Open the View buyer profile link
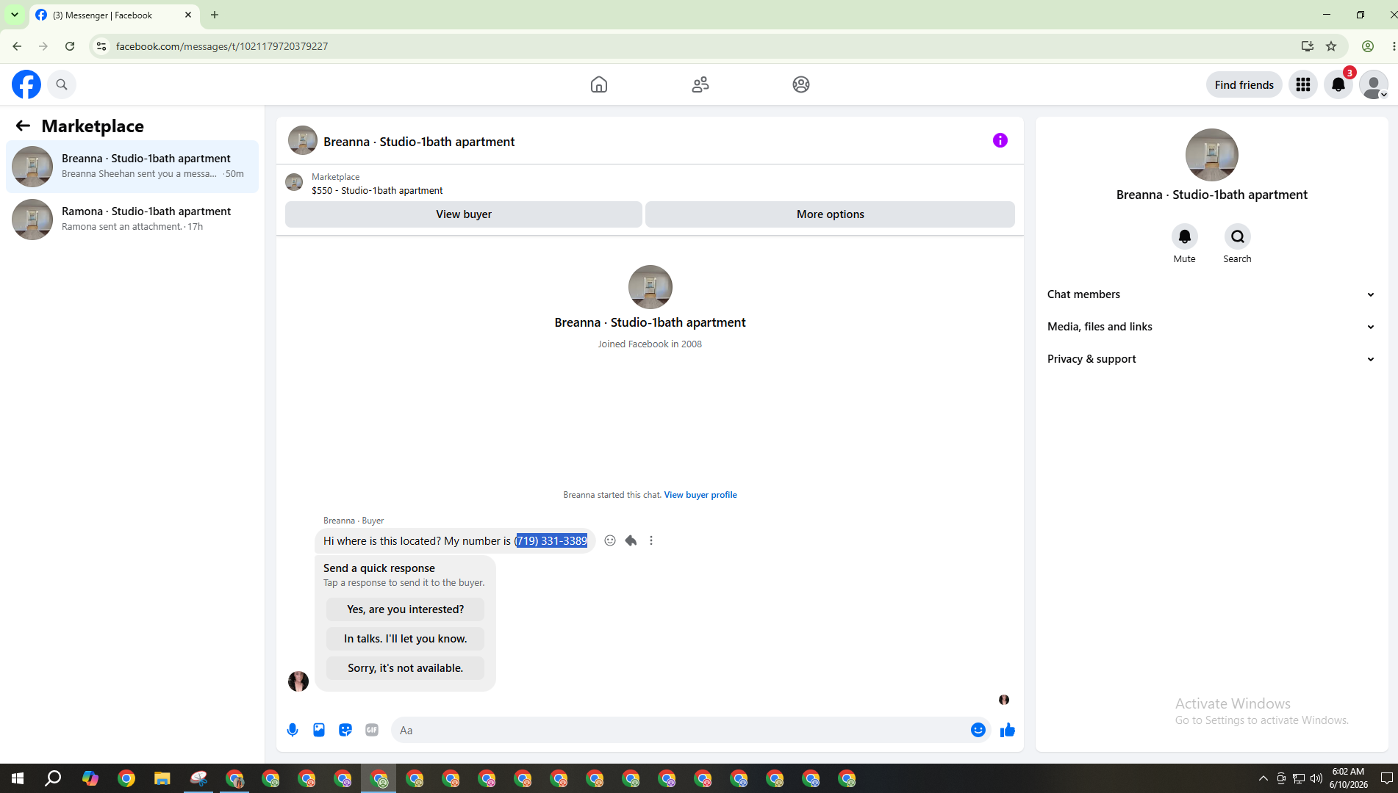The image size is (1398, 793). [x=700, y=495]
